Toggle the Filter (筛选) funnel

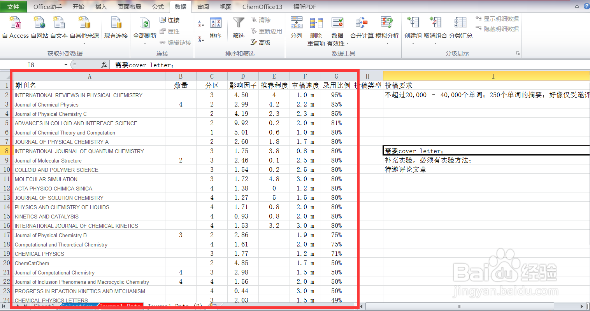coord(239,28)
